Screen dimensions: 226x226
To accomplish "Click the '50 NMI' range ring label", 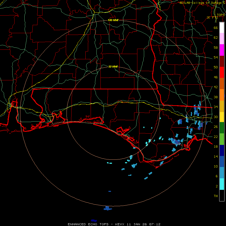I will (x=113, y=67).
